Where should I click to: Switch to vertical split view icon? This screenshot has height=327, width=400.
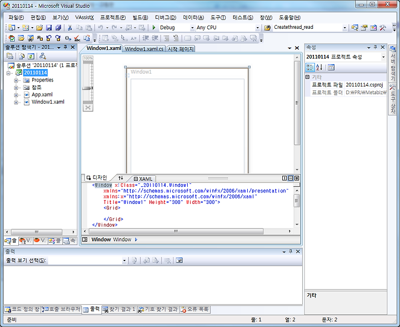coord(284,178)
